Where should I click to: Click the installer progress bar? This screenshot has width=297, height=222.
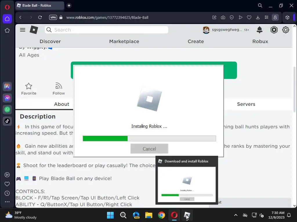click(x=149, y=138)
